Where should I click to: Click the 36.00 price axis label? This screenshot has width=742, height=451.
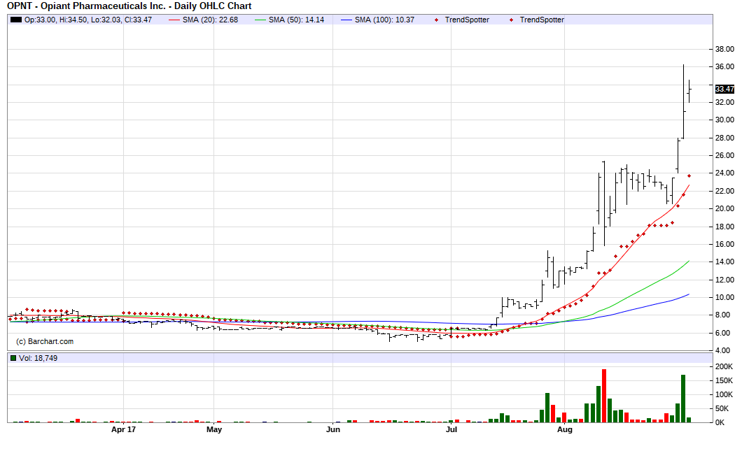(x=724, y=66)
